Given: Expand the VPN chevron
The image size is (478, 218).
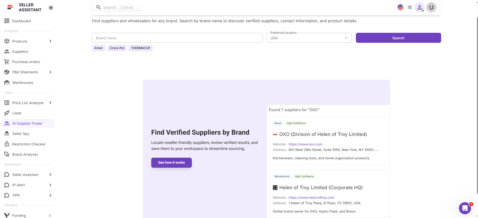Looking at the screenshot, I should tap(50, 195).
